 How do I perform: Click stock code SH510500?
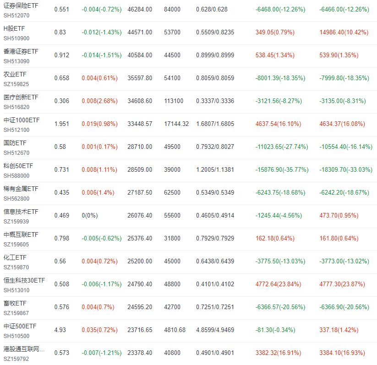16,336
